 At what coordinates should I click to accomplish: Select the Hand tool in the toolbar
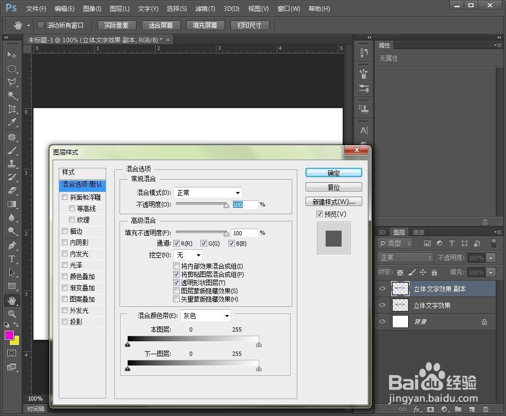point(11,300)
